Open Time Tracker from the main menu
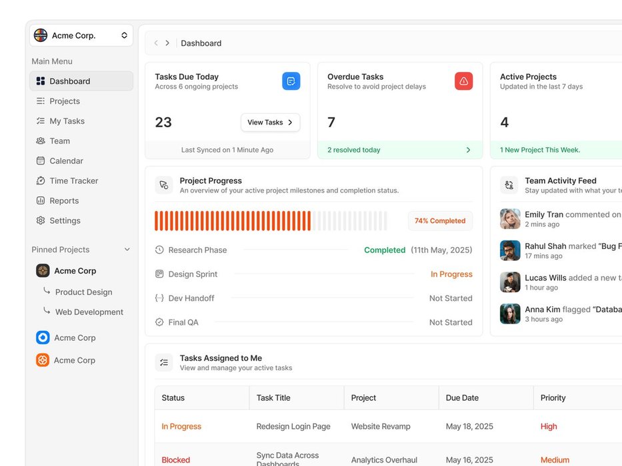The width and height of the screenshot is (622, 466). 73,180
